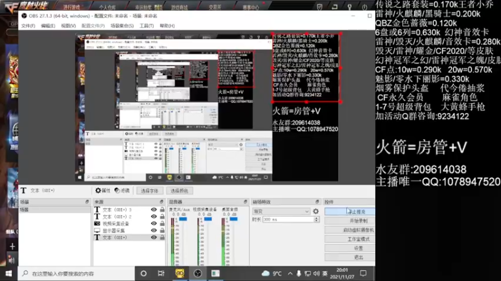The image size is (501, 281).
Task: Click the taskbar search box
Action: 76,274
